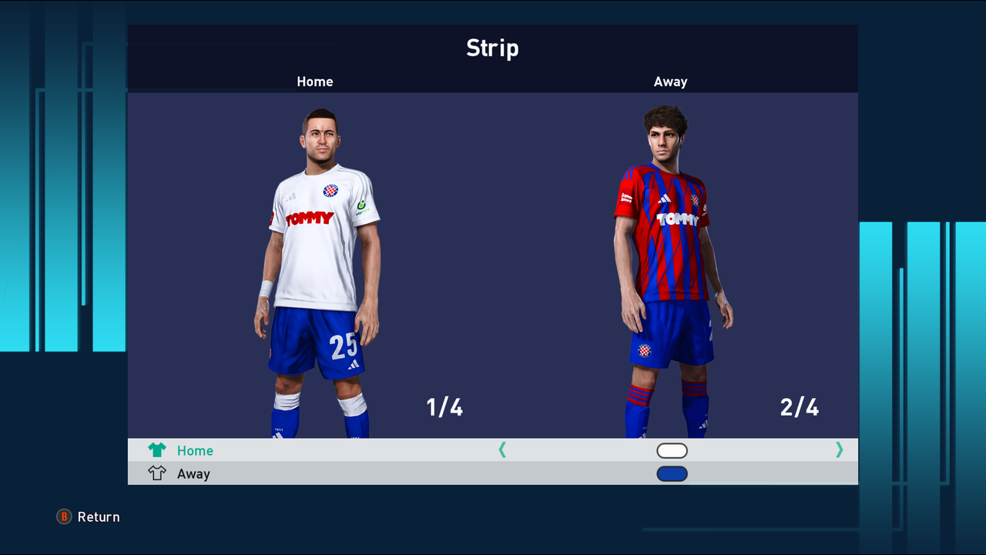Image resolution: width=986 pixels, height=555 pixels.
Task: Click number 25 on blue shorts
Action: [344, 347]
